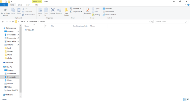Image resolution: width=190 pixels, height=101 pixels.
Task: Click Select all
Action: 107,9
